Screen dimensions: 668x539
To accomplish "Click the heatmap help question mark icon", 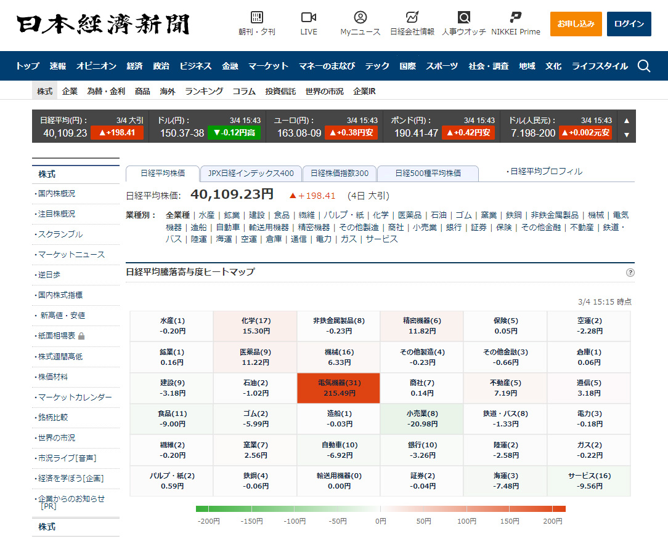I will coord(630,273).
